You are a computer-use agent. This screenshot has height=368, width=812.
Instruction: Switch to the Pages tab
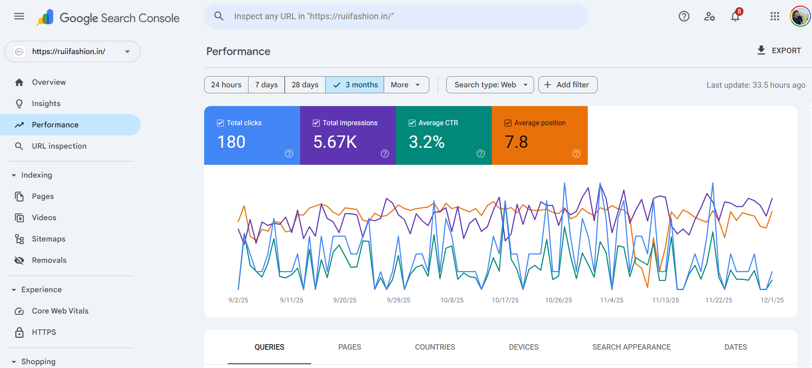point(350,347)
